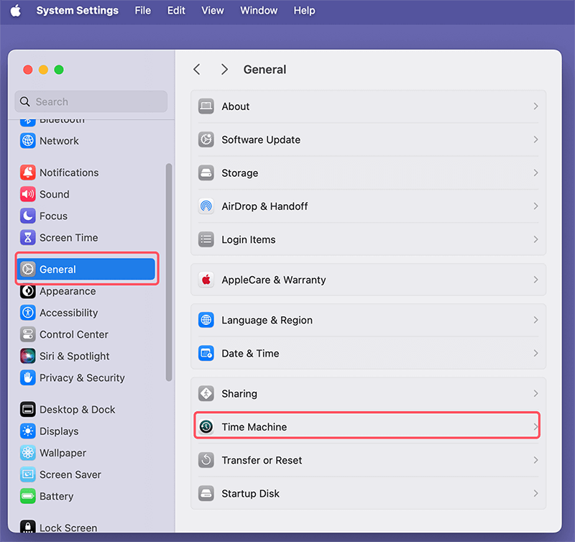This screenshot has height=542, width=575.
Task: Click the sidebar vertical scrollbar
Action: point(169,272)
